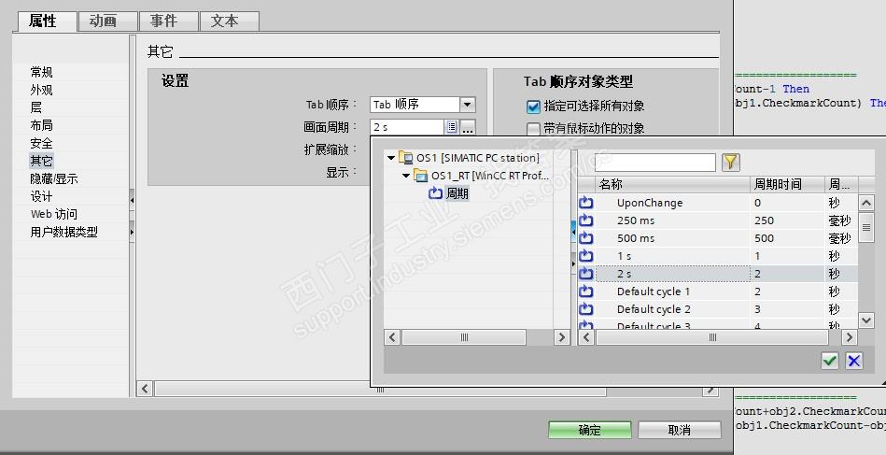Click the tree pane scroll-left arrow
This screenshot has width=886, height=455.
pyautogui.click(x=393, y=337)
